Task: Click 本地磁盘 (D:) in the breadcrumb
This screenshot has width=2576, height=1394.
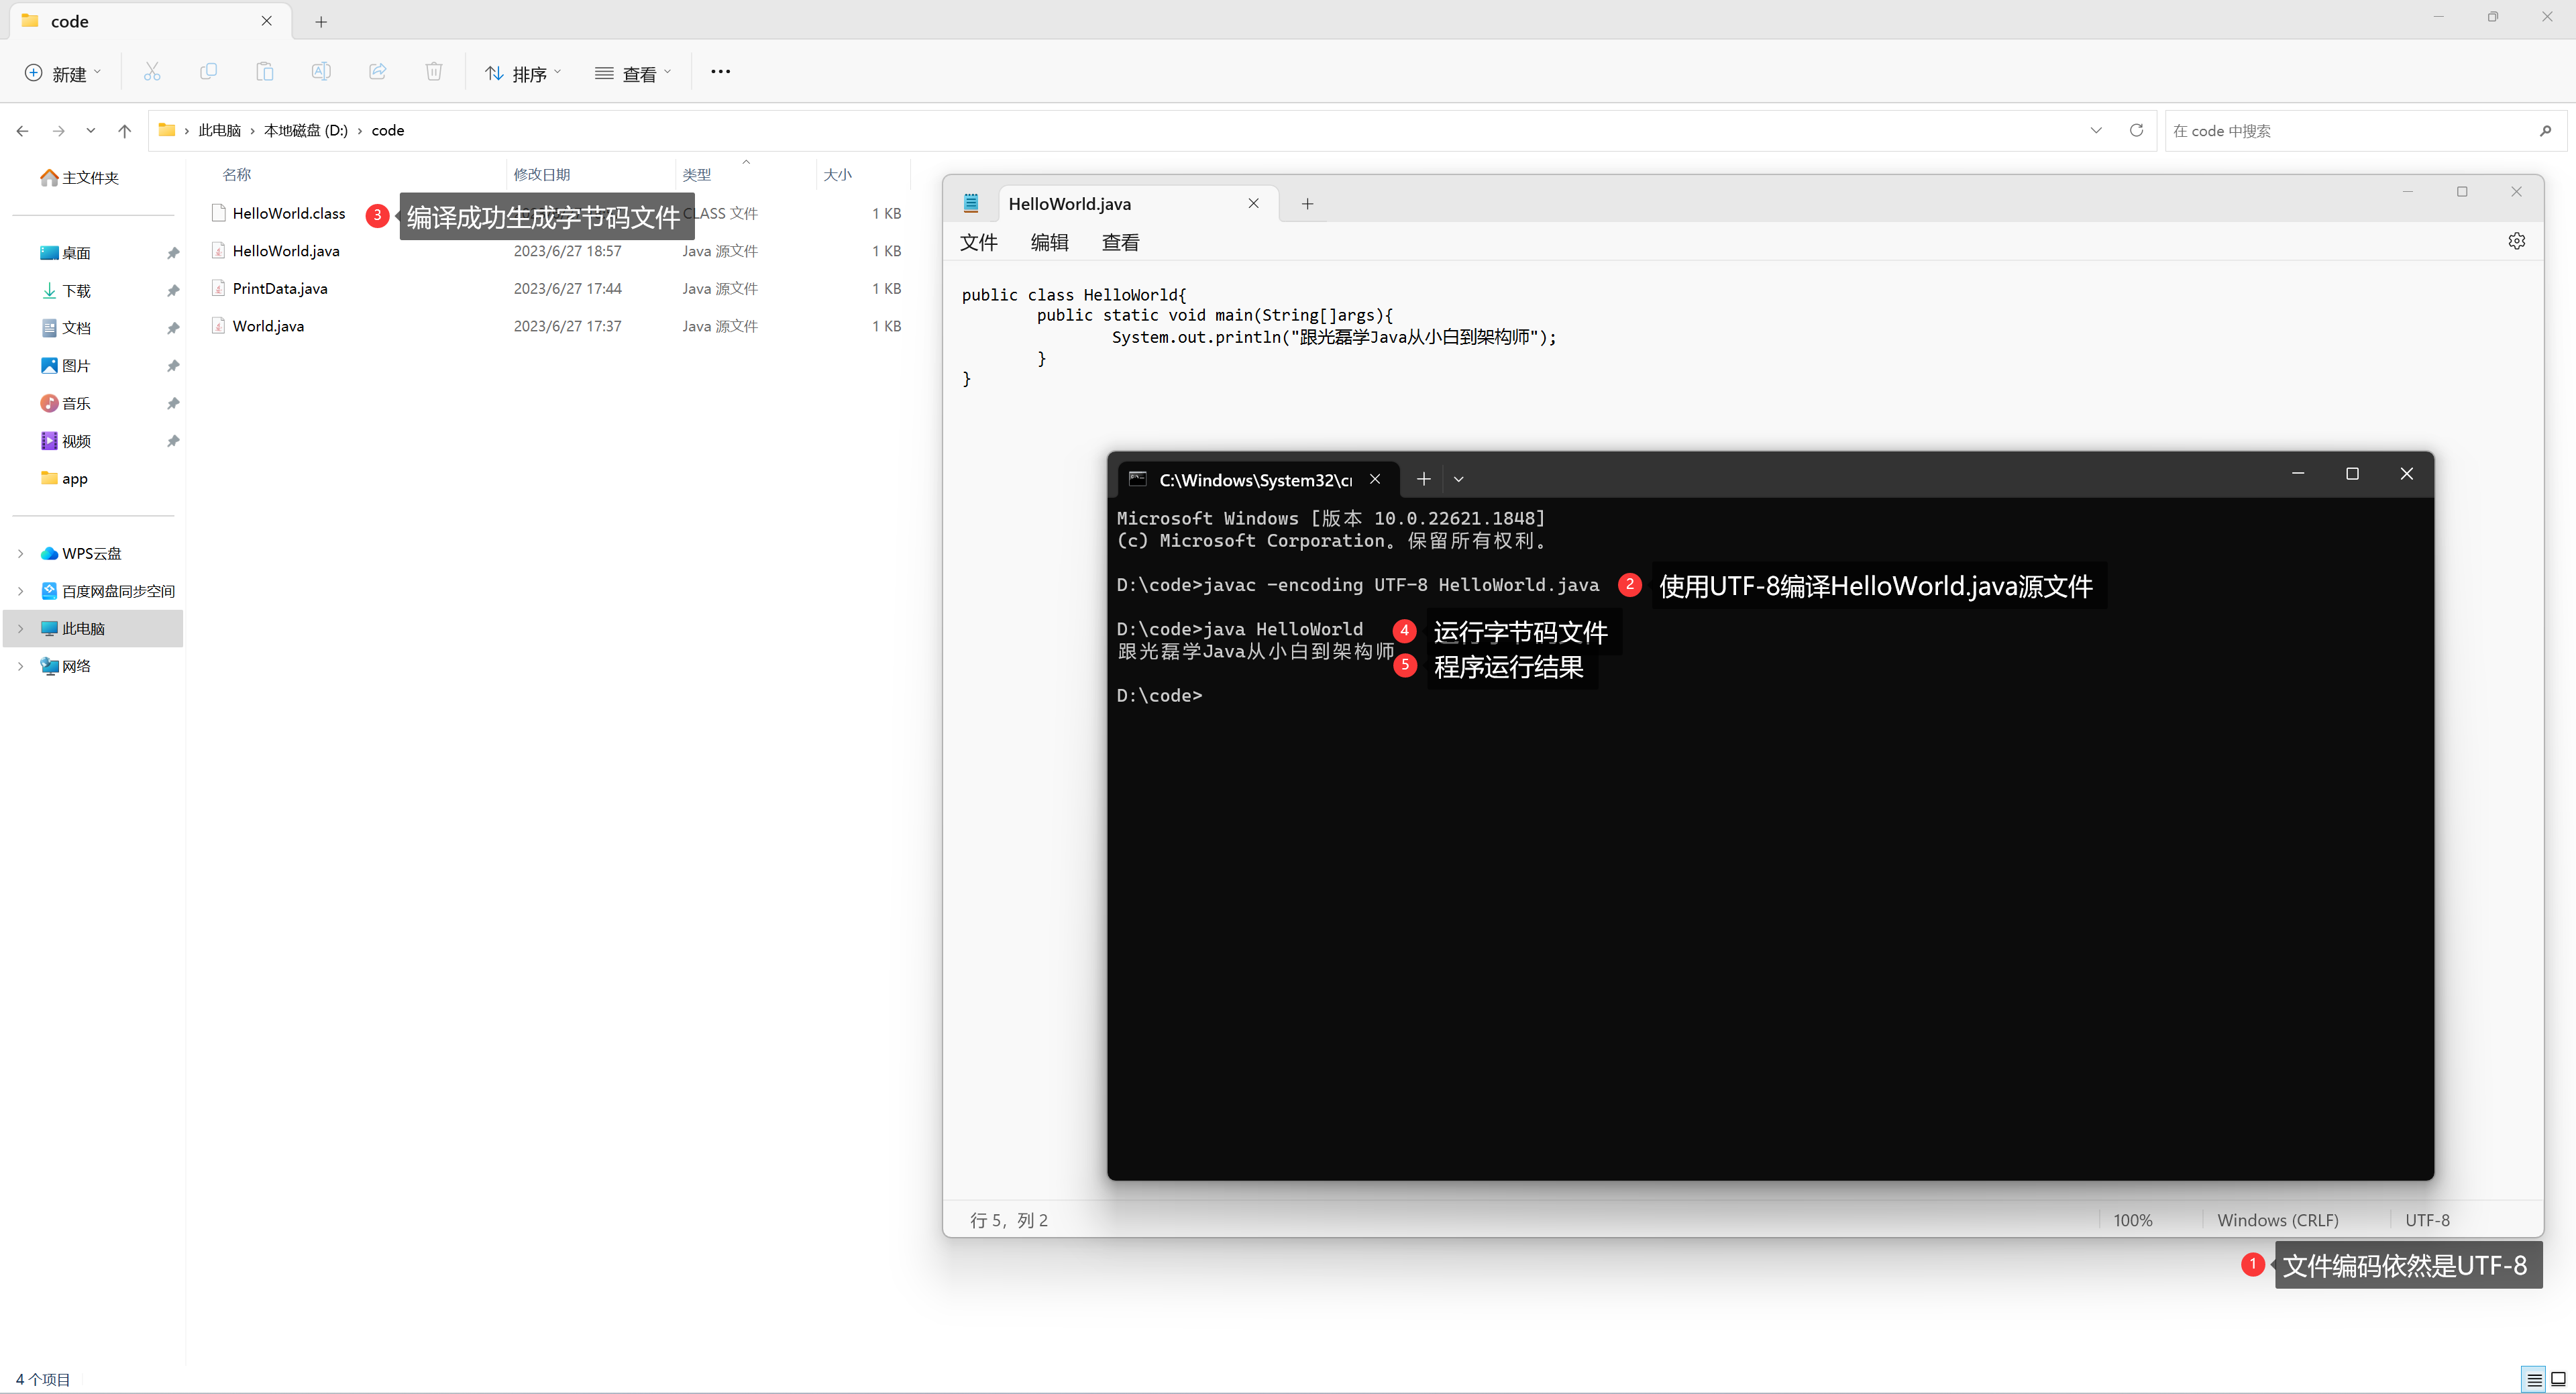Action: point(306,130)
